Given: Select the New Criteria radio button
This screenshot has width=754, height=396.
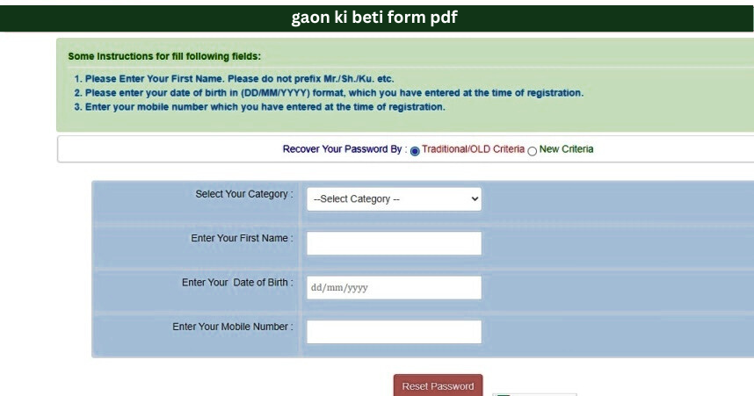Looking at the screenshot, I should point(532,150).
